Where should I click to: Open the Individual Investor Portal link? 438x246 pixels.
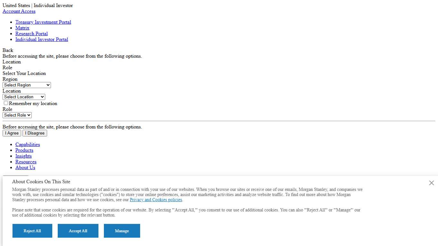pos(42,39)
